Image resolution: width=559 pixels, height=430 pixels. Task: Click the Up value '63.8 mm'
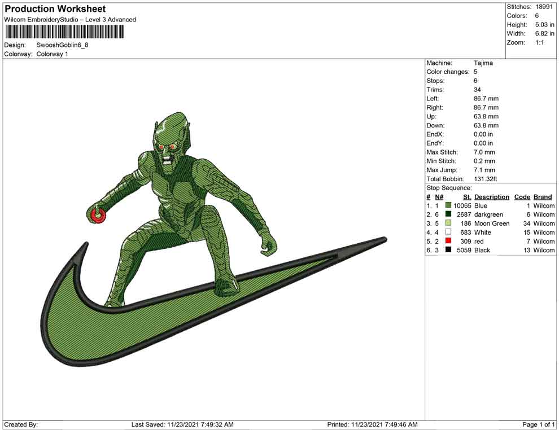point(486,116)
